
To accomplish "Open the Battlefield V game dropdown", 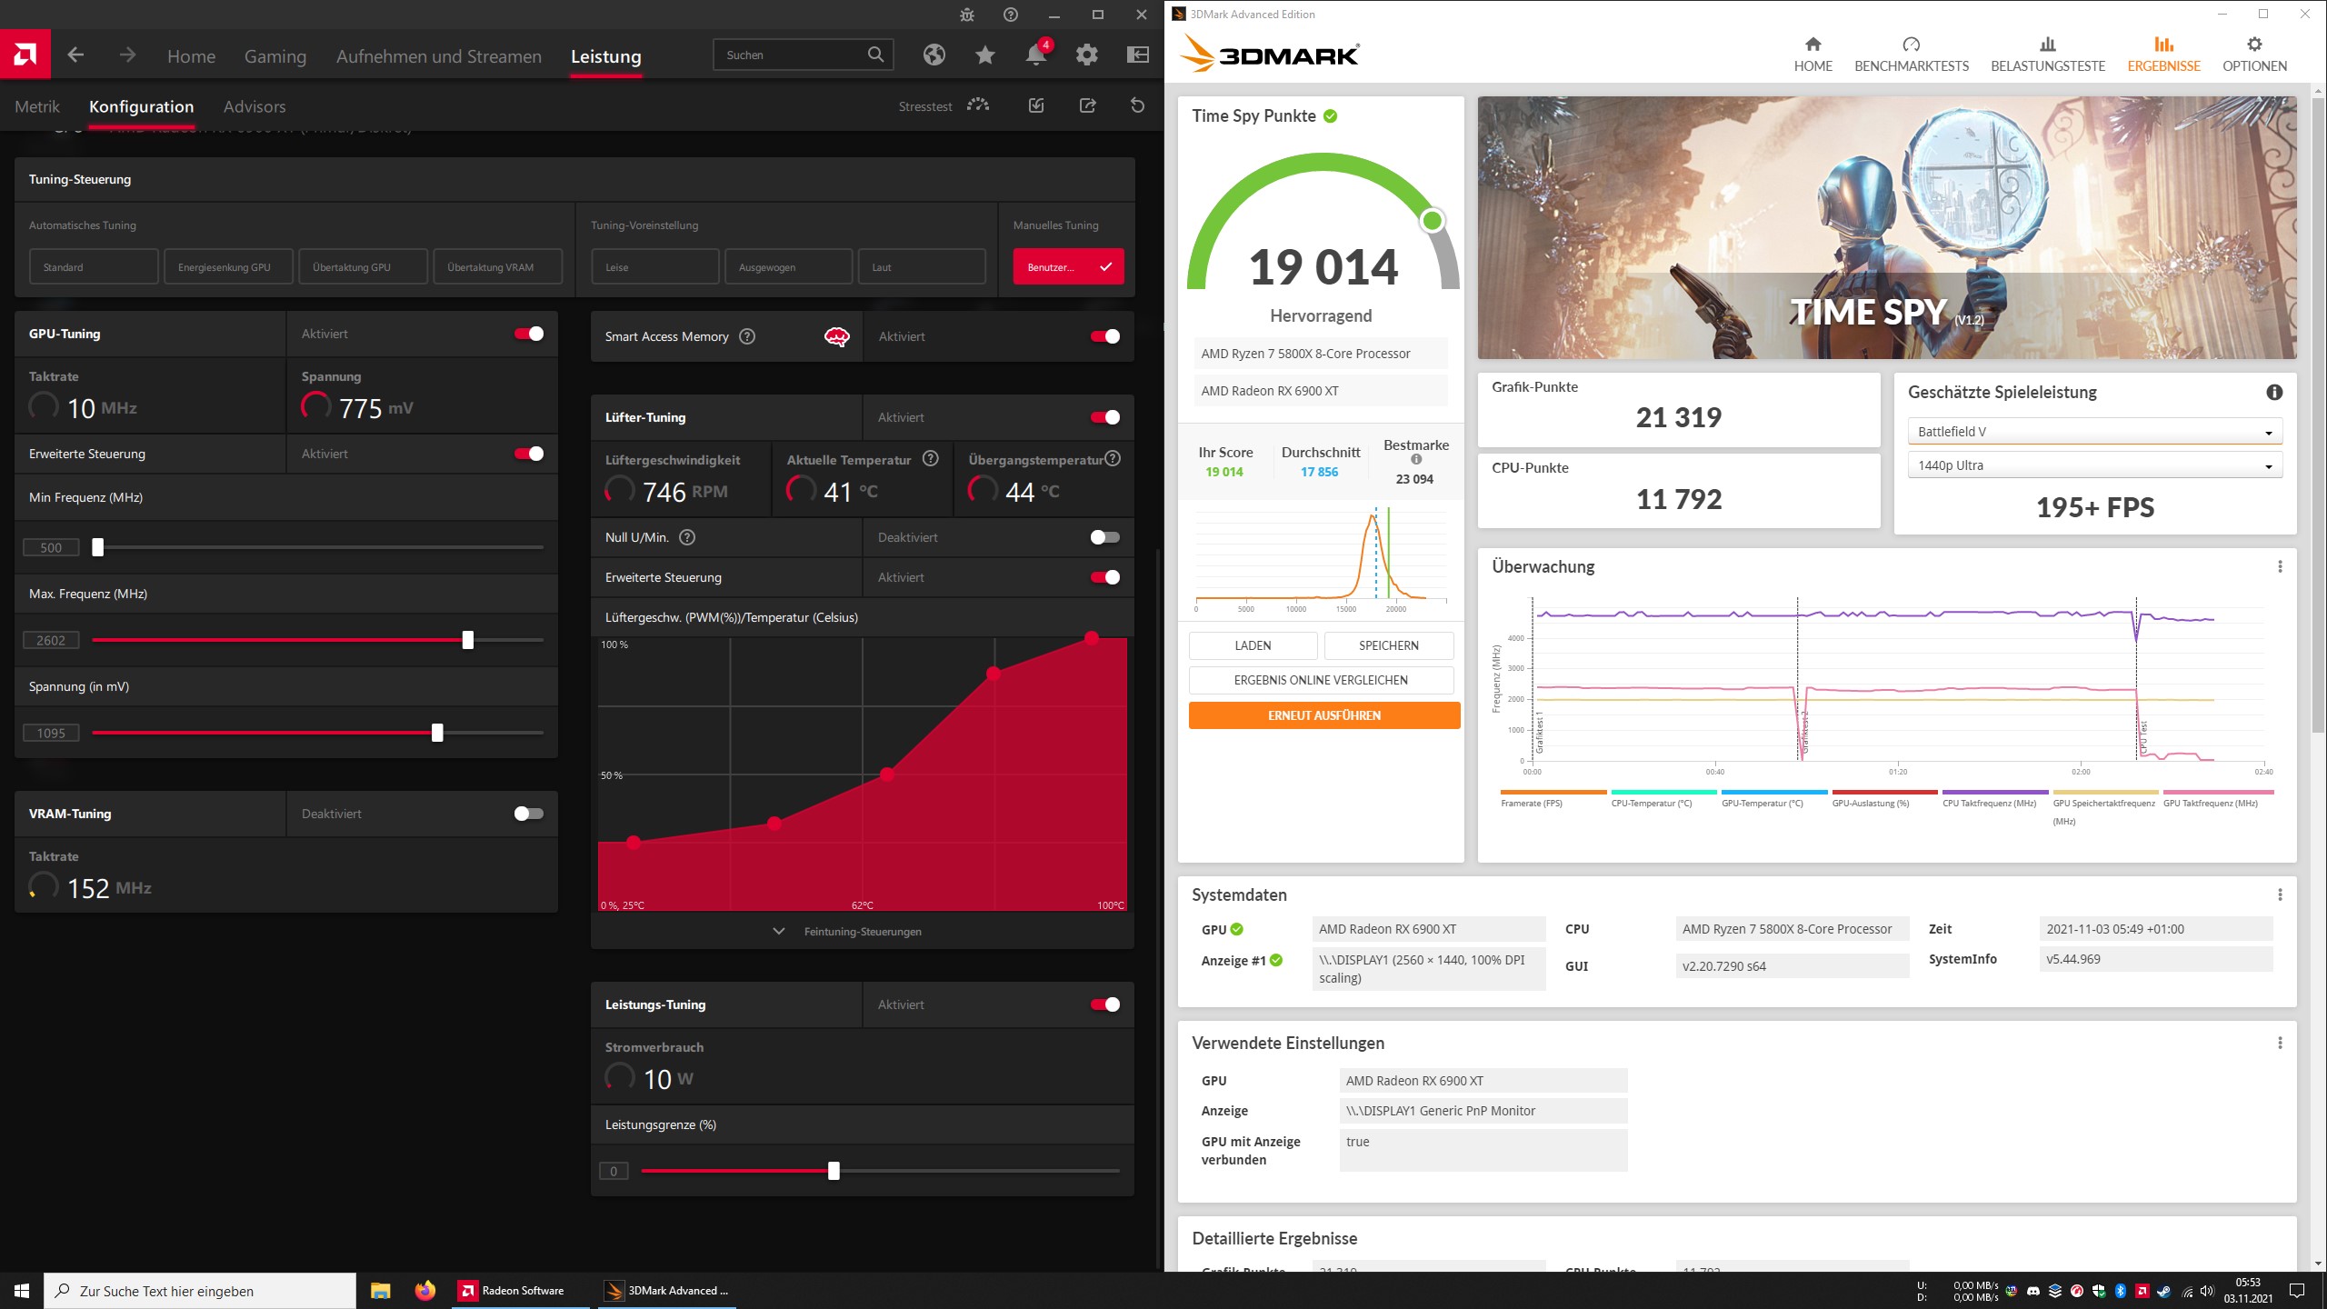I will pyautogui.click(x=2094, y=432).
